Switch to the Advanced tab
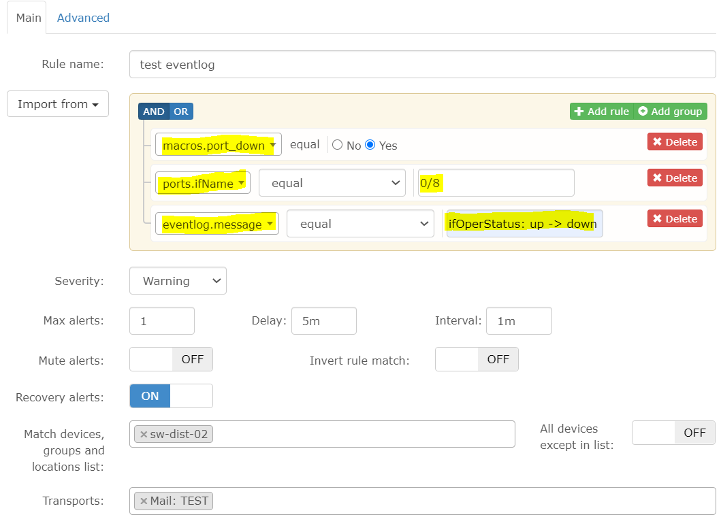Screen dimensions: 721x517 click(x=83, y=18)
